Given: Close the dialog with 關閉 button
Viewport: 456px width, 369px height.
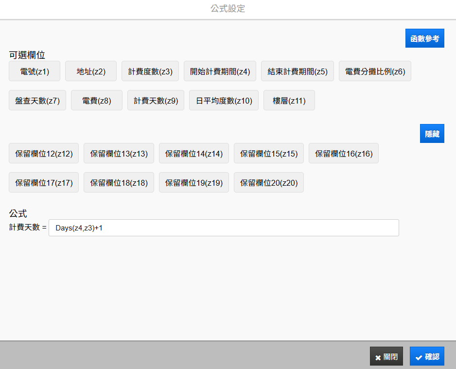Looking at the screenshot, I should (386, 356).
